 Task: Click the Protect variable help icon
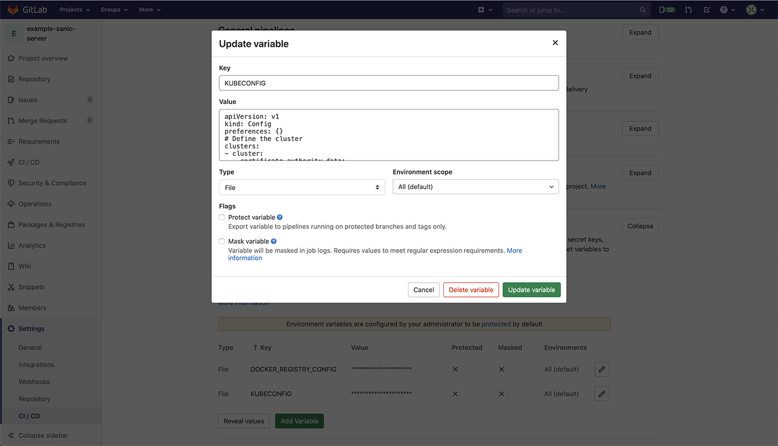[279, 217]
